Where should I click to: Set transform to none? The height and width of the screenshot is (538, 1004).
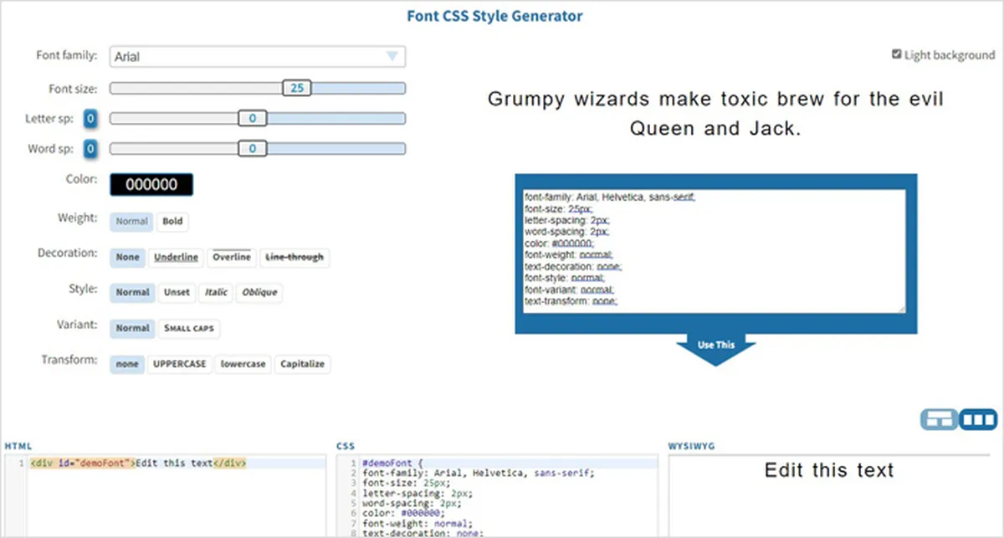pos(127,364)
